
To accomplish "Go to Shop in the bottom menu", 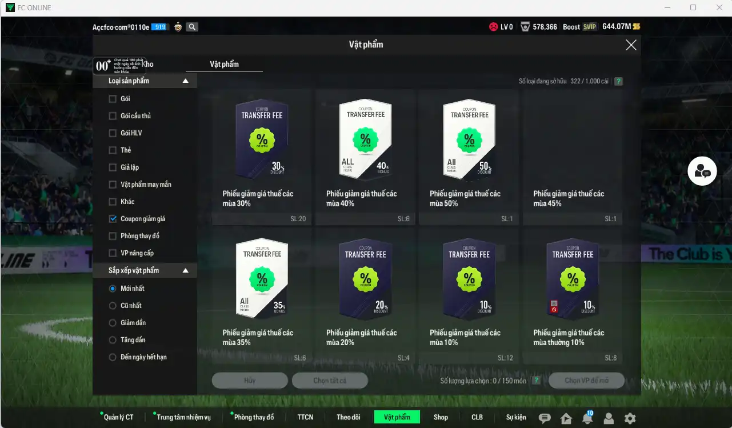I will click(441, 417).
